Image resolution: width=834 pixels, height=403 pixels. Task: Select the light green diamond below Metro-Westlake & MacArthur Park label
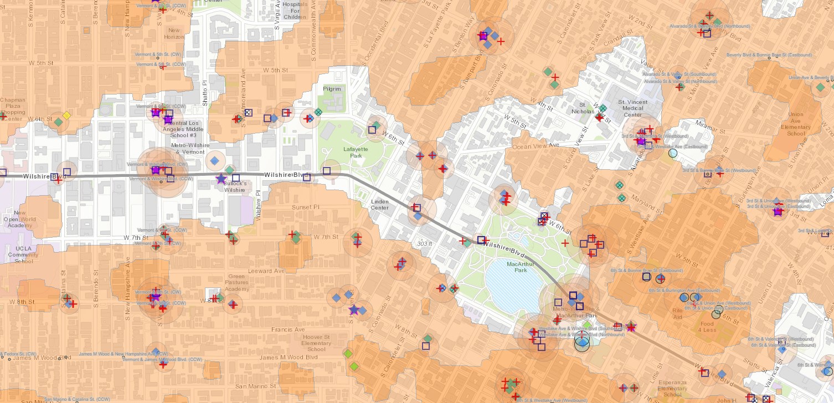pyautogui.click(x=587, y=325)
